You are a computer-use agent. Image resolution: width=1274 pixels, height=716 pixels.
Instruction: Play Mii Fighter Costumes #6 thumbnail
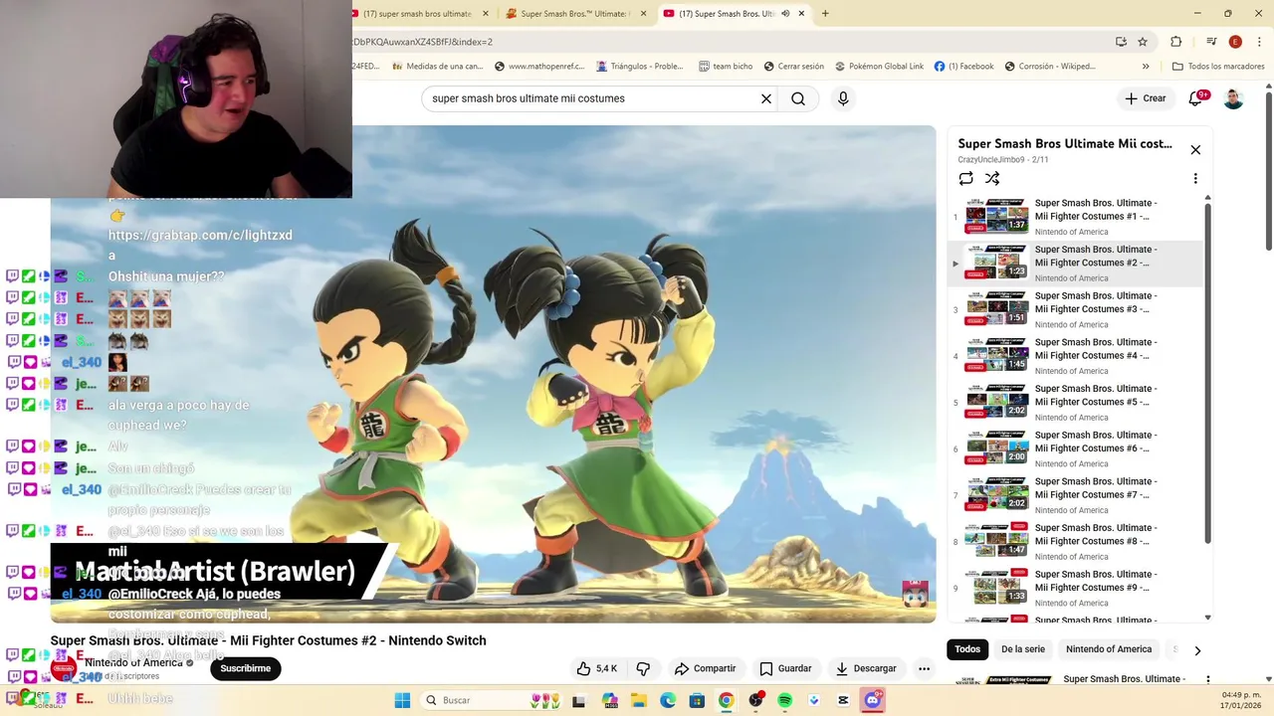[x=996, y=448]
